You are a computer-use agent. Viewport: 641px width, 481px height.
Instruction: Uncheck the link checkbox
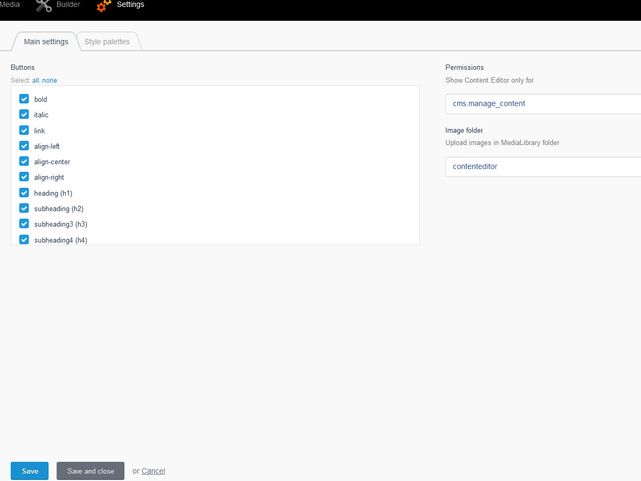pos(24,130)
